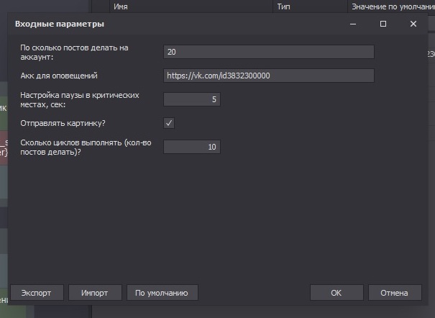The width and height of the screenshot is (435, 318).
Task: Click the Экспорт button
Action: 37,293
